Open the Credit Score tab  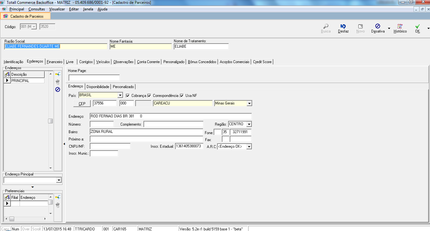click(x=262, y=62)
